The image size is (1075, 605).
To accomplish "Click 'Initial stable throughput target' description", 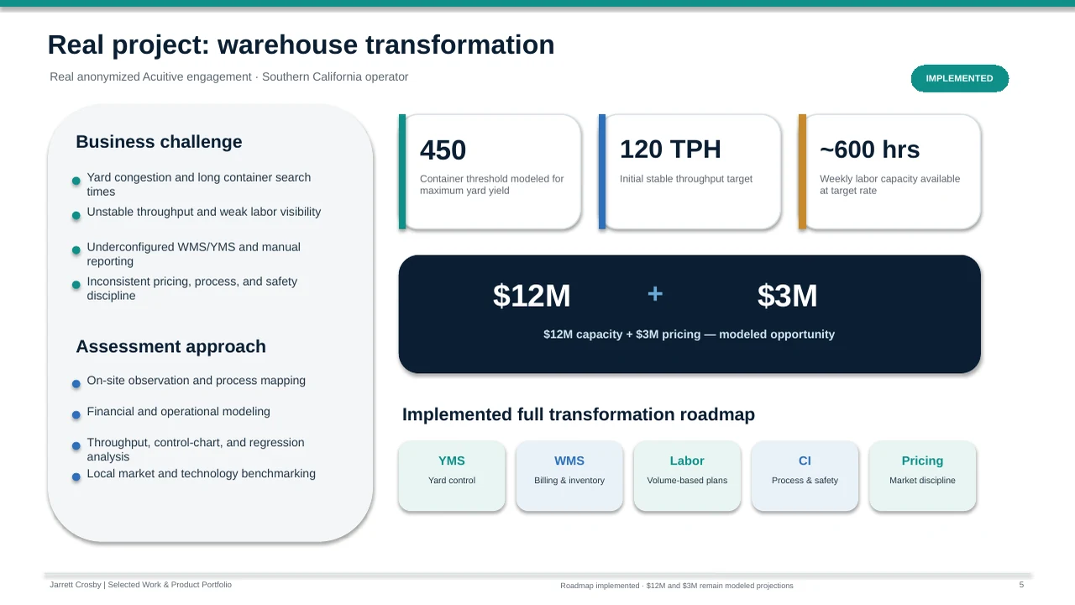I will (686, 179).
